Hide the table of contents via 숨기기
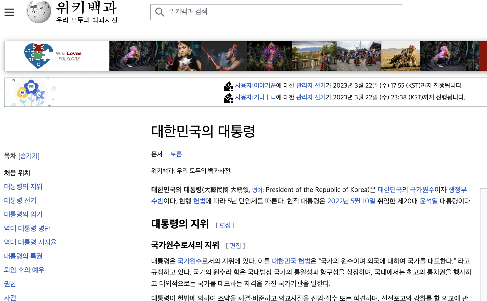This screenshot has width=487, height=301. pos(29,156)
